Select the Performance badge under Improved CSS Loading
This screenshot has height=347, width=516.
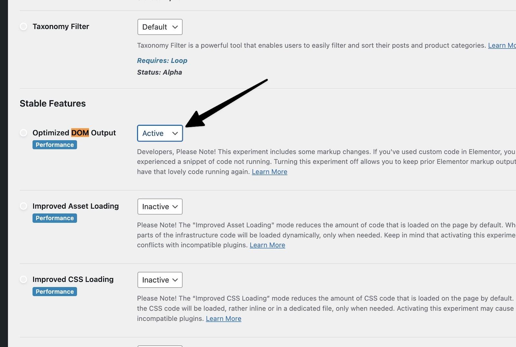[55, 292]
